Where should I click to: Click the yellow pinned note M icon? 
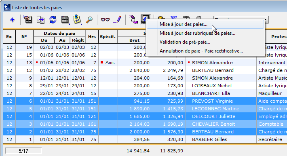click(x=77, y=19)
